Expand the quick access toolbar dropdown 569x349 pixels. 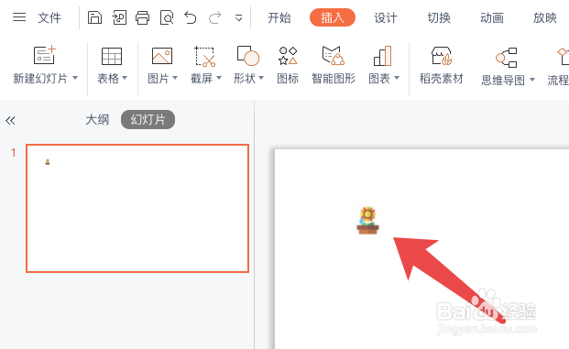[x=238, y=17]
